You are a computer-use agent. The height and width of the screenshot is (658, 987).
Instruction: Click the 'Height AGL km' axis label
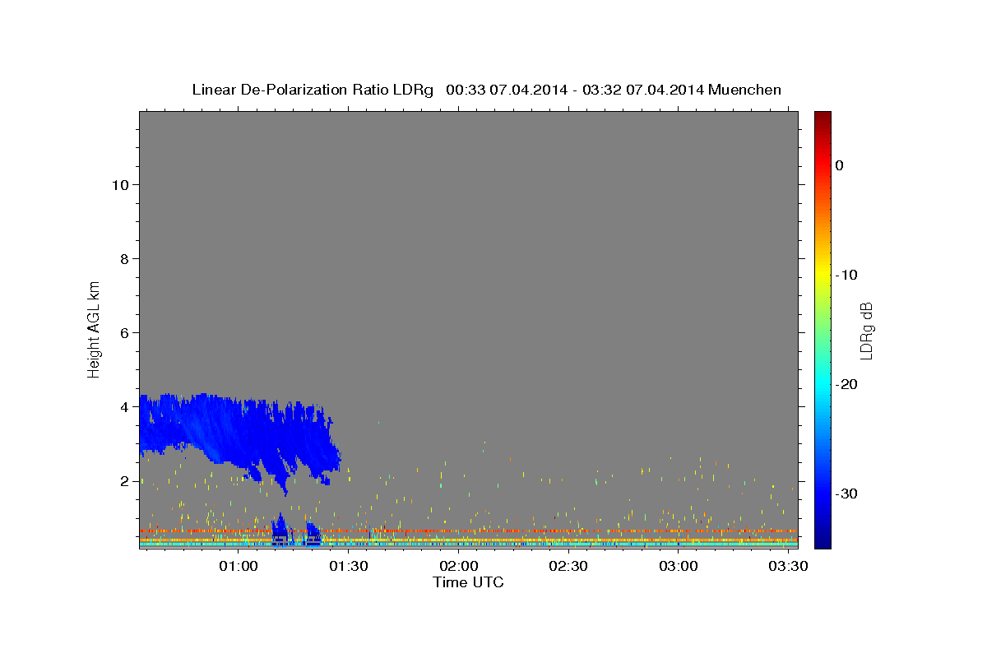point(94,328)
